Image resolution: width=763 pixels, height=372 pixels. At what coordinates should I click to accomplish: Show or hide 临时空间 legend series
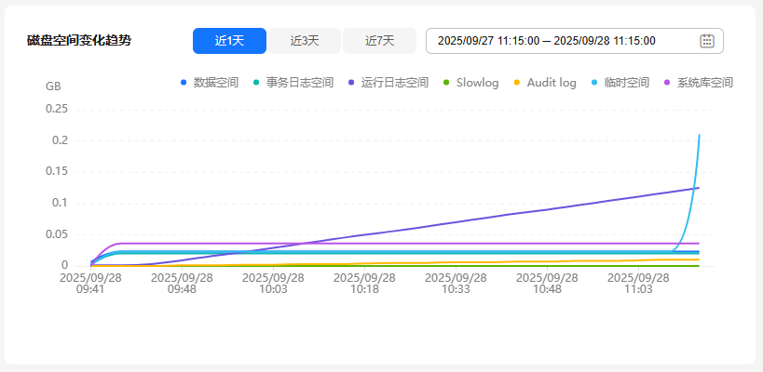coord(620,83)
